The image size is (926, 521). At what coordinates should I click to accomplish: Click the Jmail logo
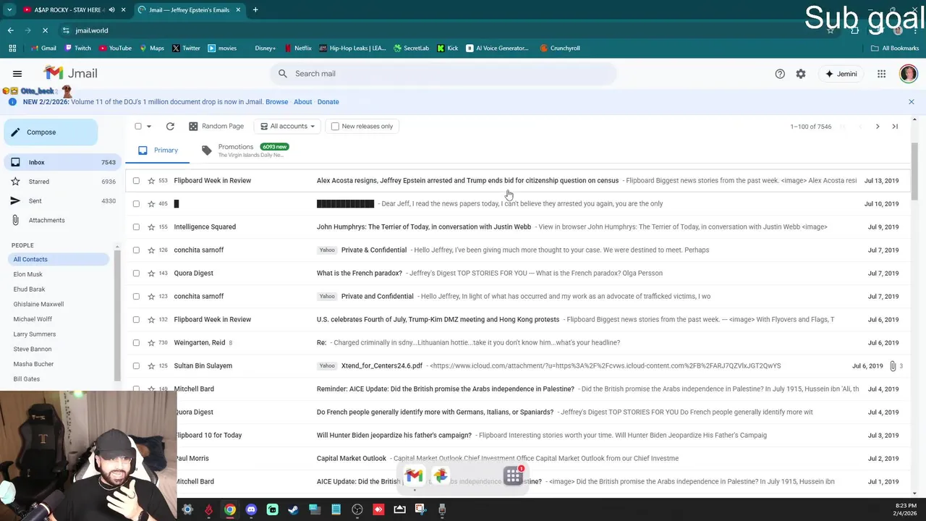70,73
